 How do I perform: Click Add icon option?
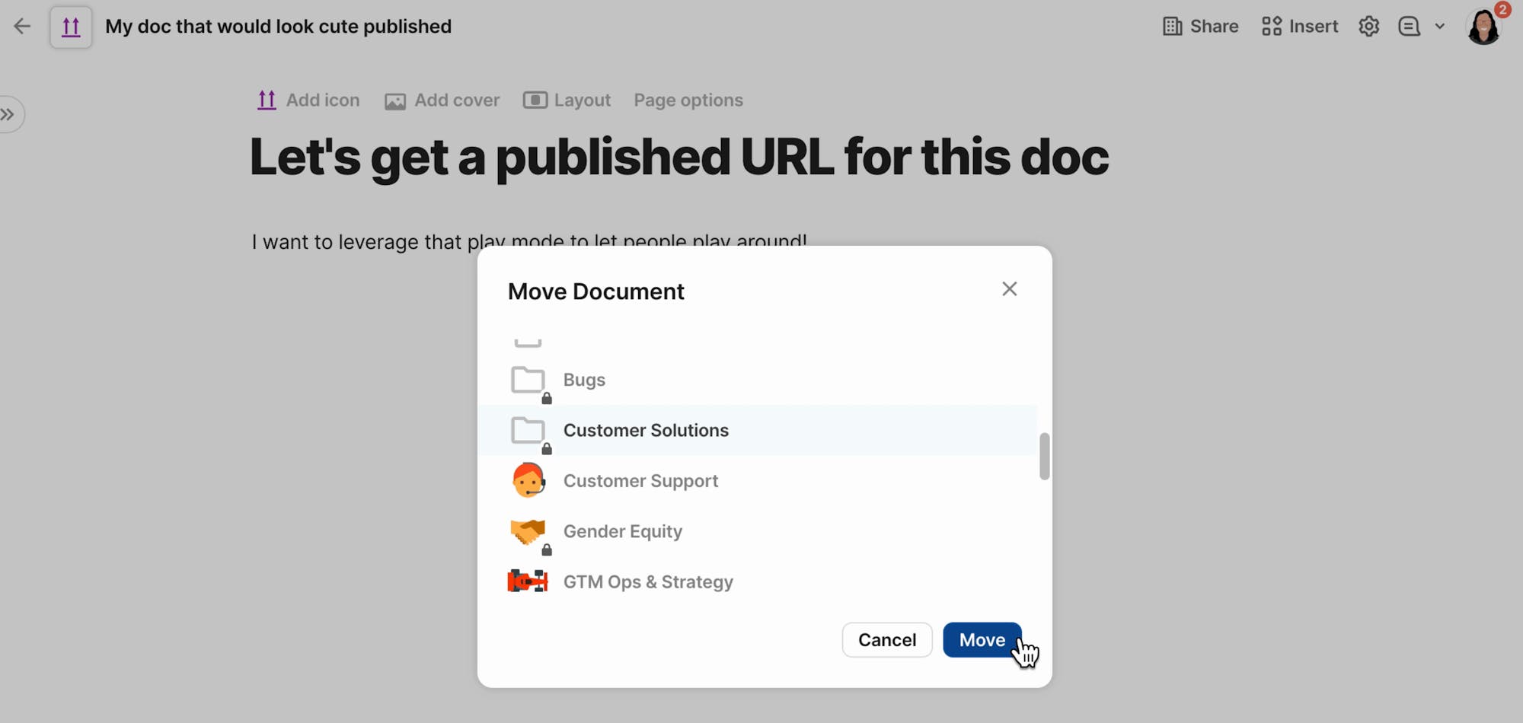(x=308, y=100)
